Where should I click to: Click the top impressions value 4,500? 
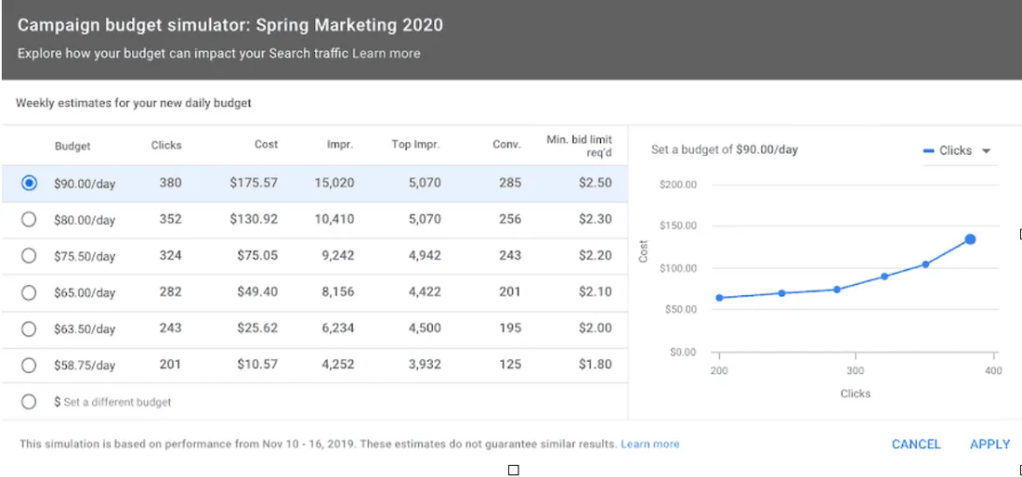pyautogui.click(x=424, y=329)
